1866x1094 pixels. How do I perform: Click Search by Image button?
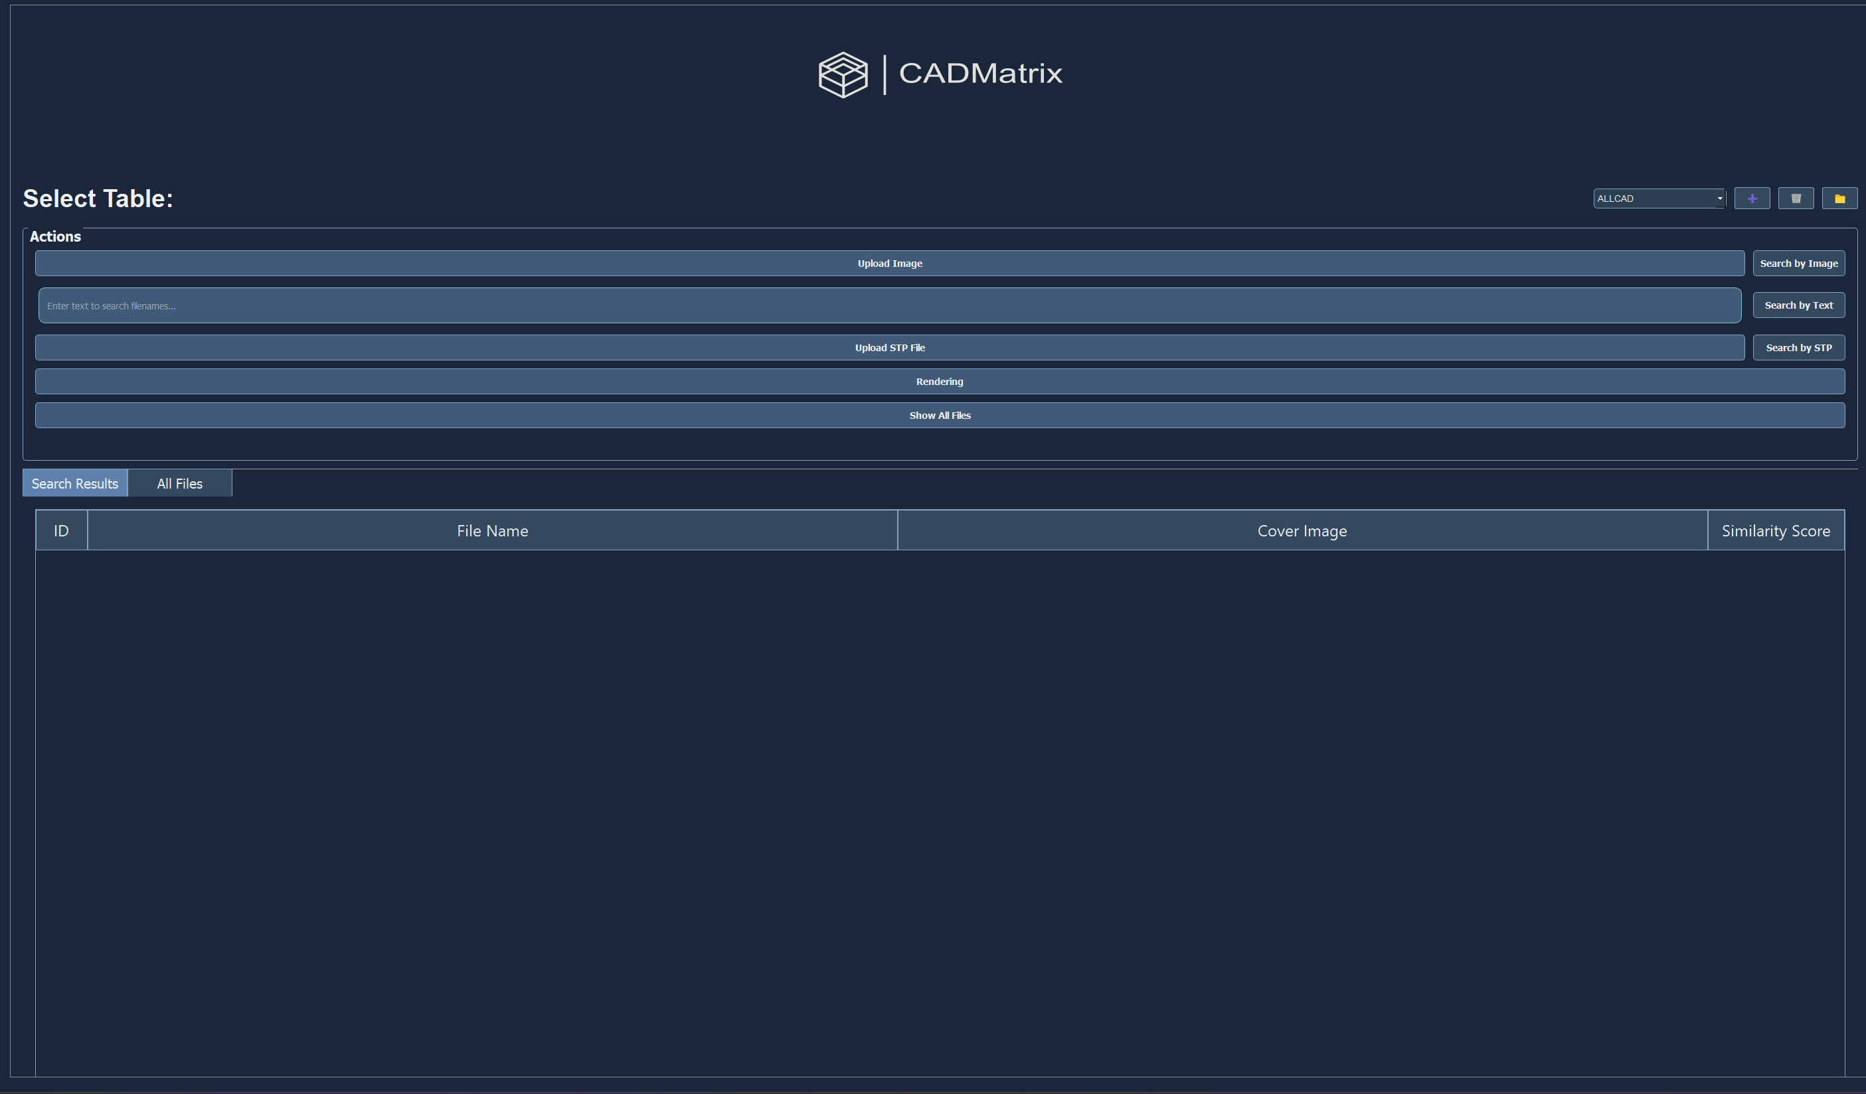tap(1798, 264)
